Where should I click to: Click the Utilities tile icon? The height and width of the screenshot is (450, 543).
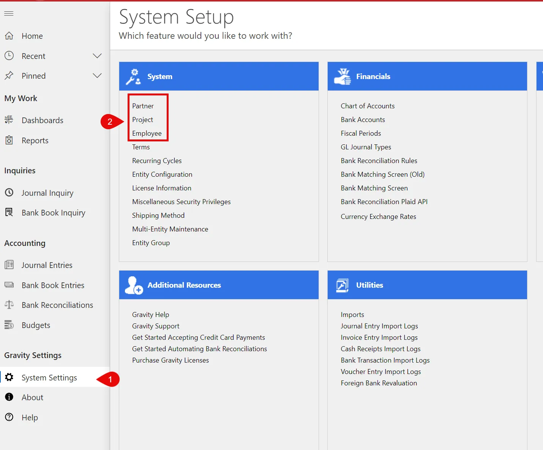coord(342,285)
